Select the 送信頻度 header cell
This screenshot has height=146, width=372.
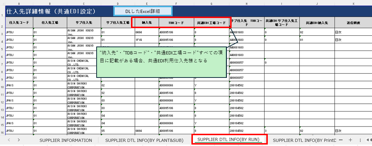tap(353, 23)
